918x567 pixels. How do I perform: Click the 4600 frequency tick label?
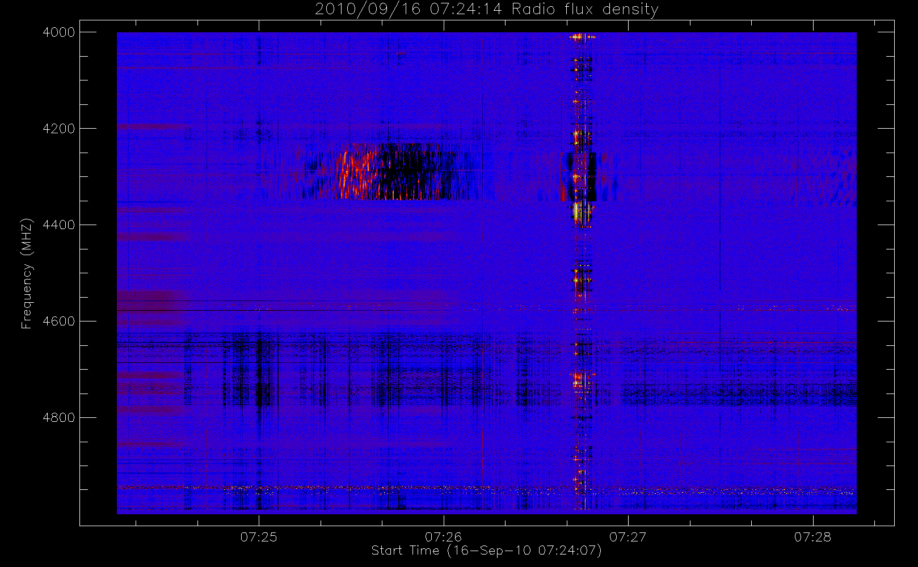pyautogui.click(x=58, y=321)
